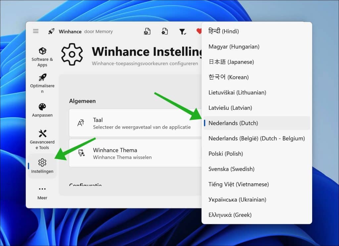Click the red heart donate icon
Screen dimensions: 339x246
tap(199, 31)
